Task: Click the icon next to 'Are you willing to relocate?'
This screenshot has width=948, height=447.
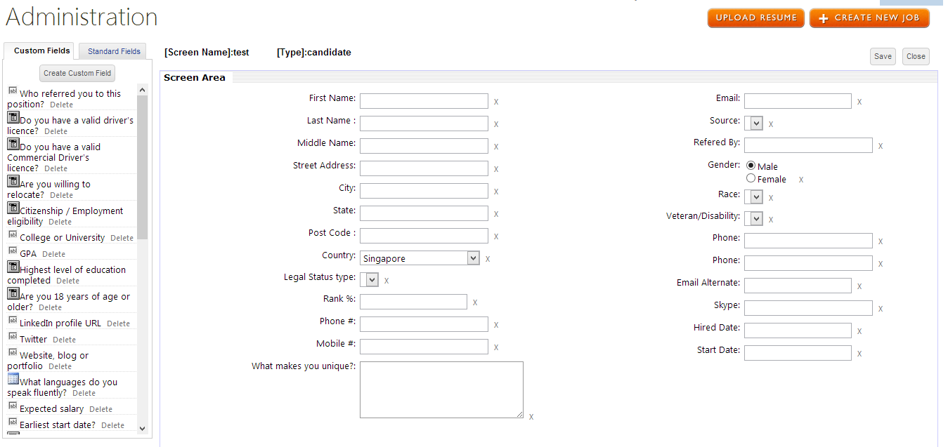Action: tap(13, 181)
